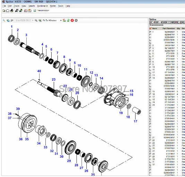Open the Tools menu
Viewport: 185px width, 177px height.
61,6
